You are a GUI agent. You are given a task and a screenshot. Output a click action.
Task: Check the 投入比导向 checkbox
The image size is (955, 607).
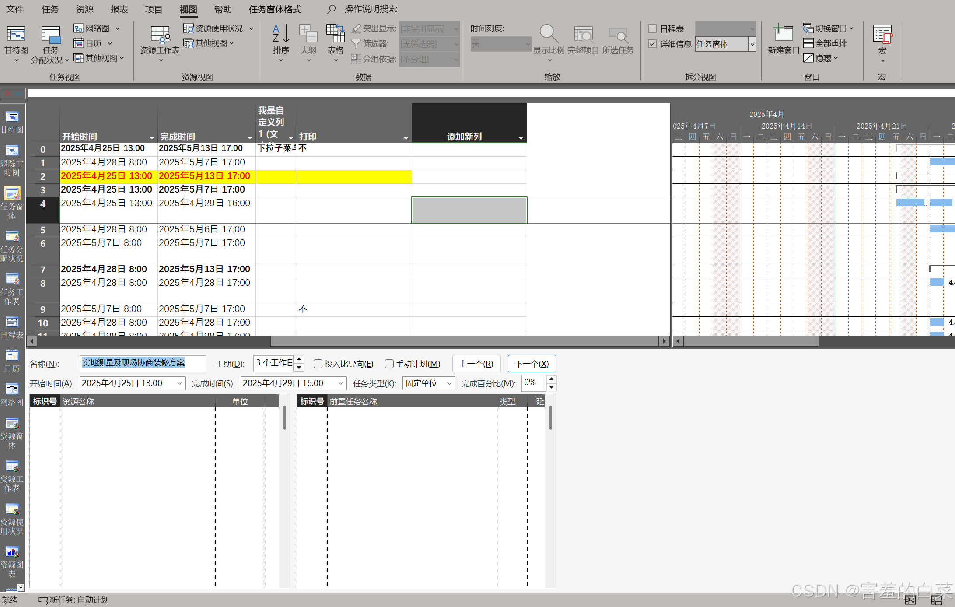(x=318, y=364)
